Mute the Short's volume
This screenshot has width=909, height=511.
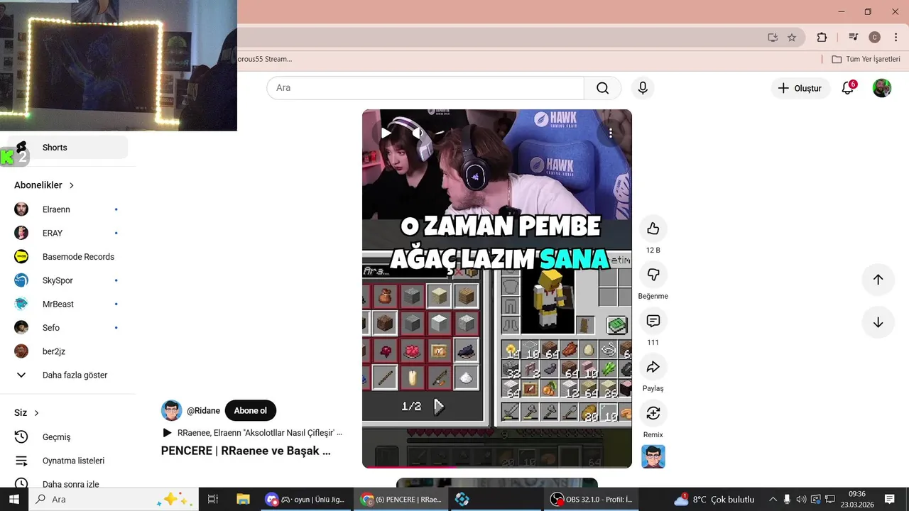(x=418, y=133)
